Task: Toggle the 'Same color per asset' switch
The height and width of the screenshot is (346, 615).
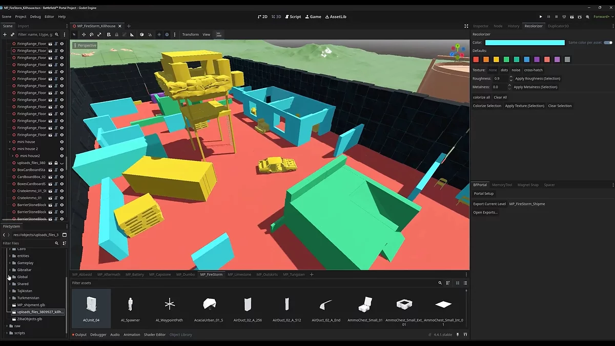Action: pos(608,43)
